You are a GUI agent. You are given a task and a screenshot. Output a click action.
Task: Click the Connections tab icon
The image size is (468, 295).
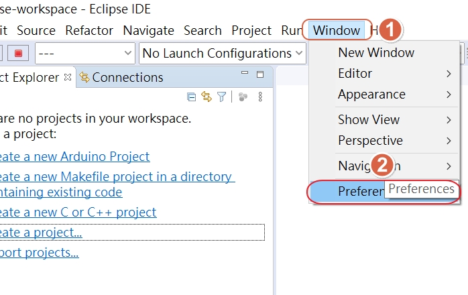[84, 77]
